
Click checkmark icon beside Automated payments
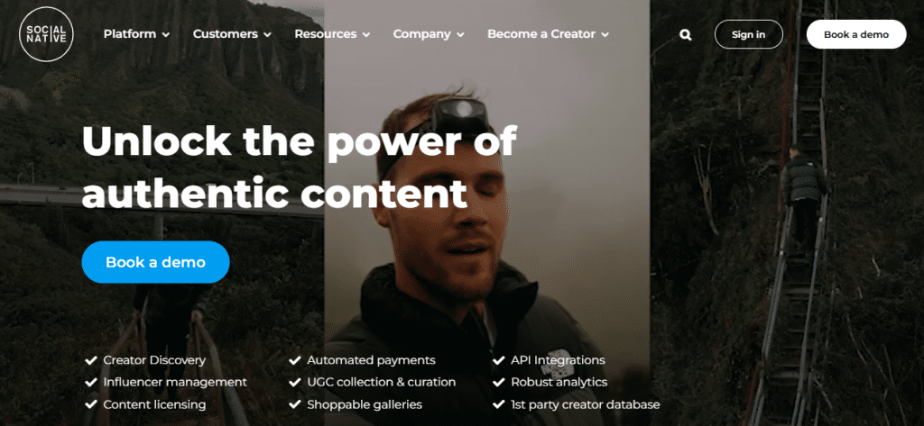295,360
